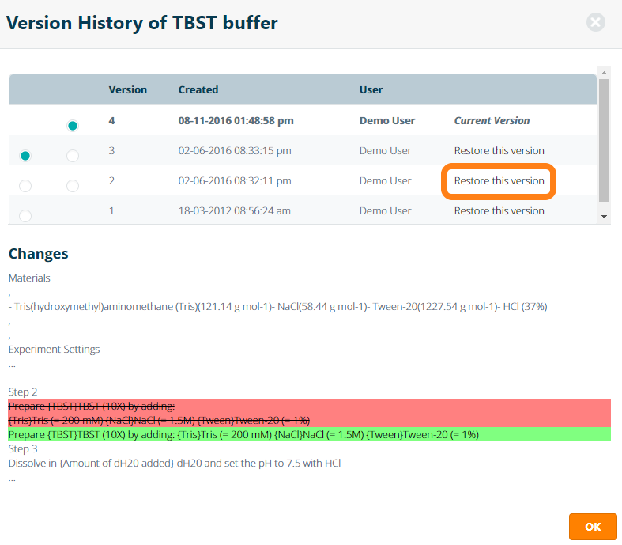Select version 3 in the left radio column
Viewport: 622px width, 545px height.
pyautogui.click(x=25, y=156)
